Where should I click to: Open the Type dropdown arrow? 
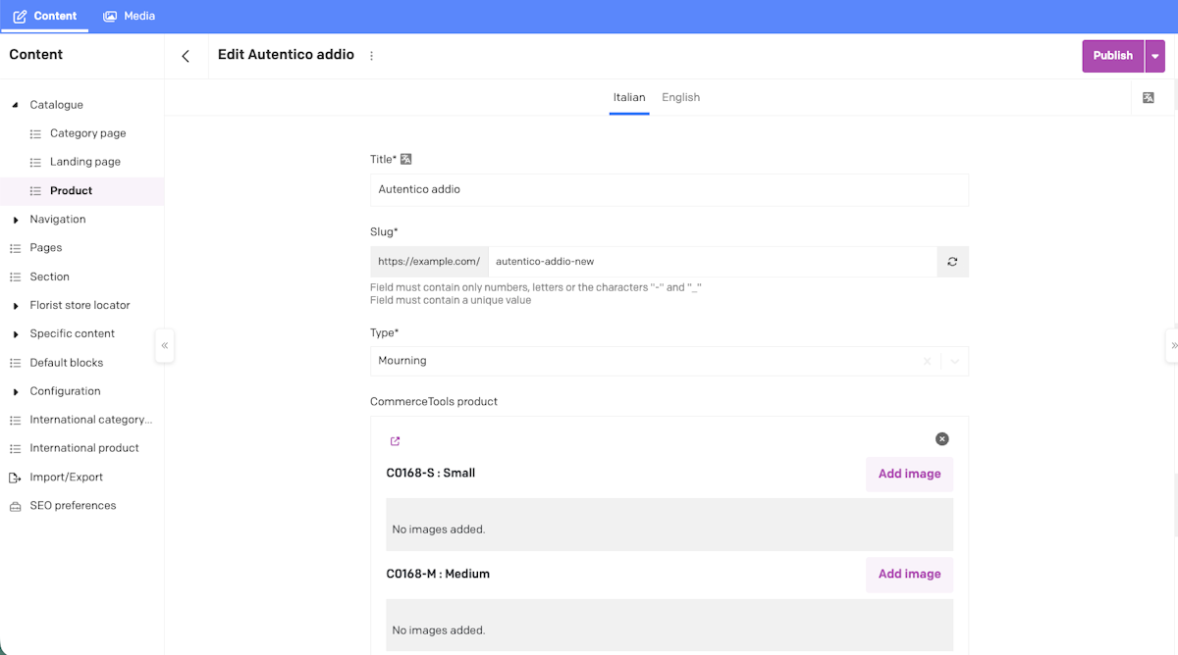(x=954, y=361)
